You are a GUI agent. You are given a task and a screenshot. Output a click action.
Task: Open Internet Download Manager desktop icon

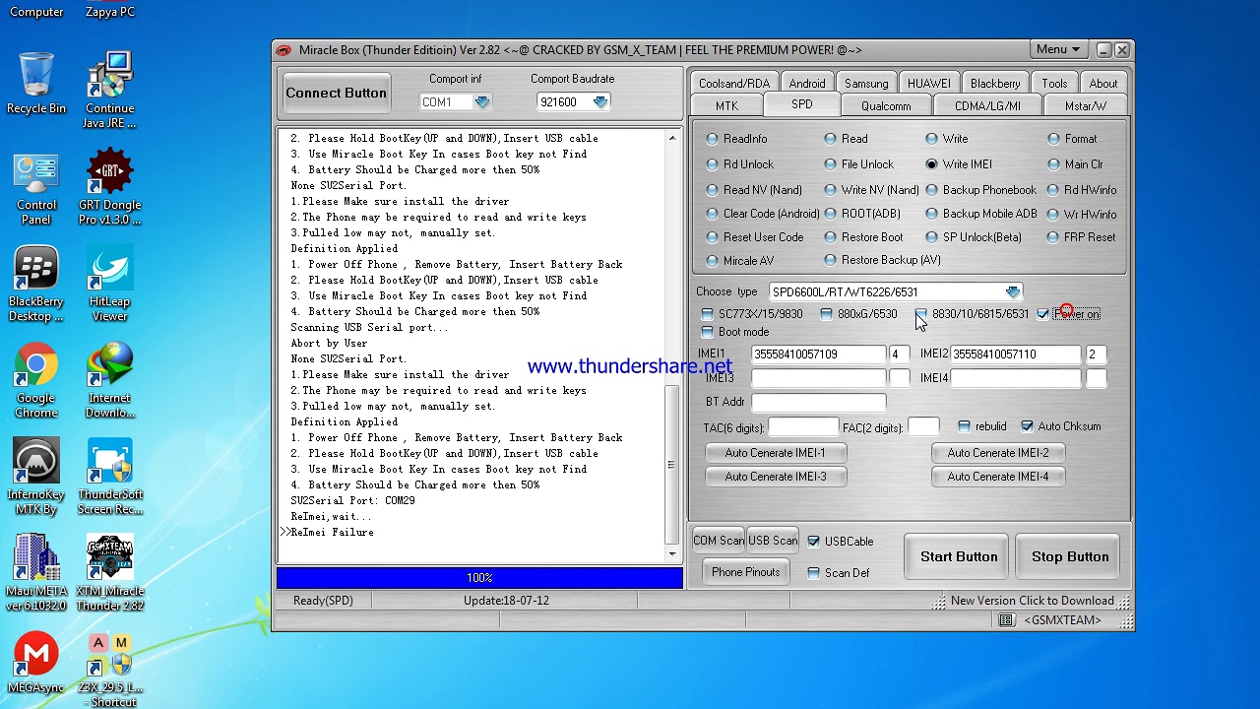109,381
